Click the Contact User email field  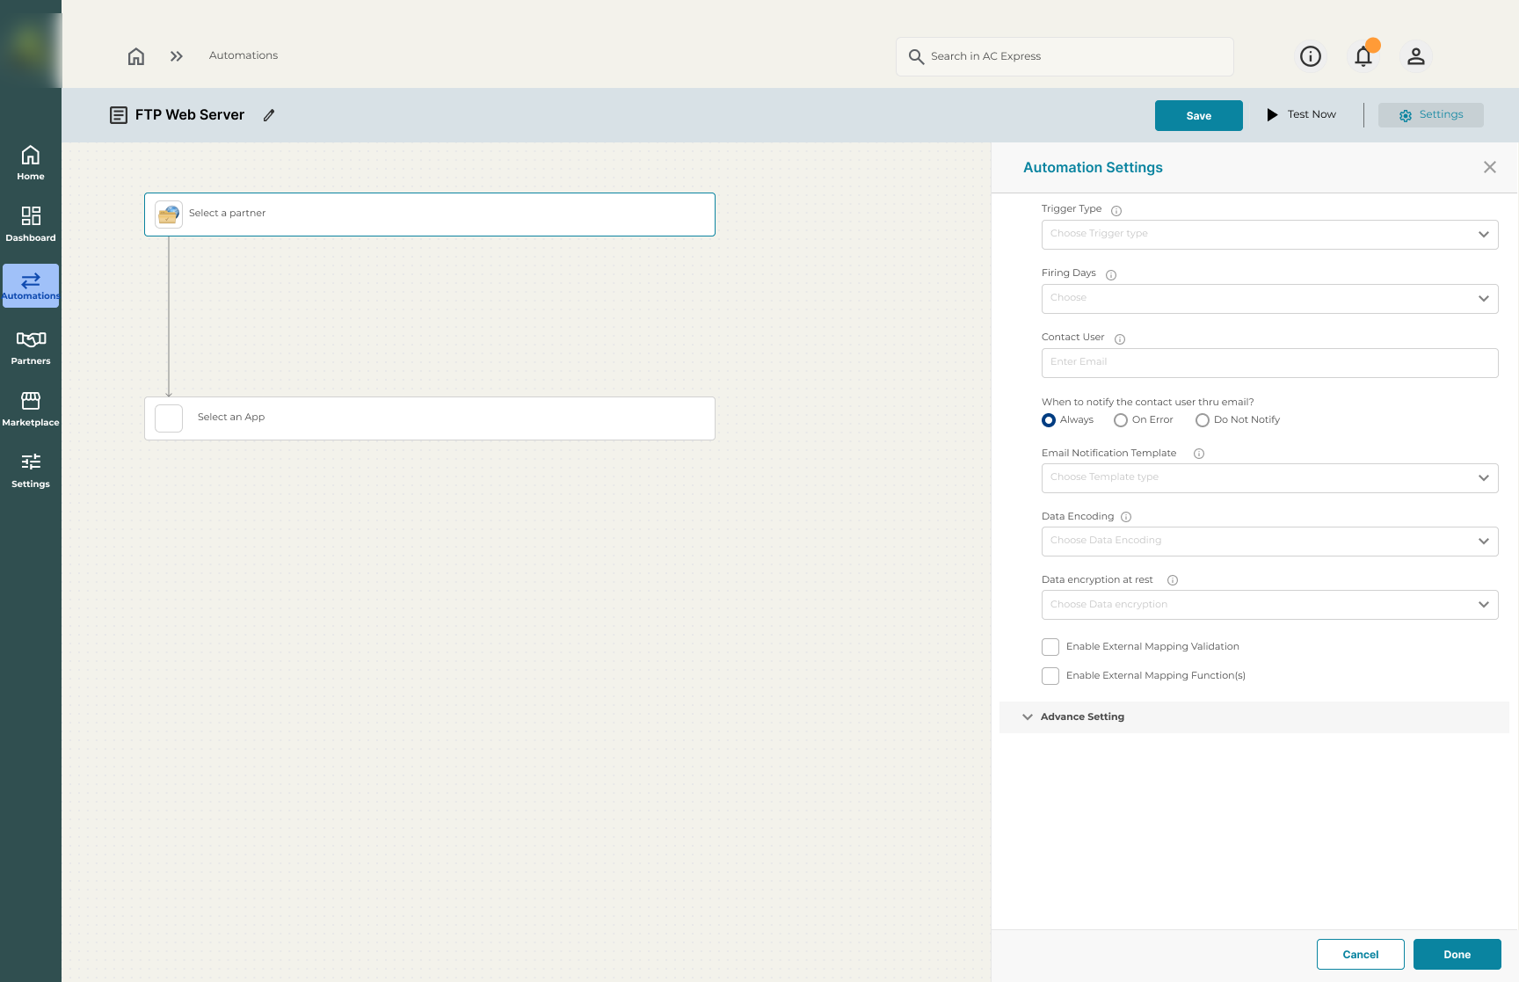pyautogui.click(x=1269, y=363)
